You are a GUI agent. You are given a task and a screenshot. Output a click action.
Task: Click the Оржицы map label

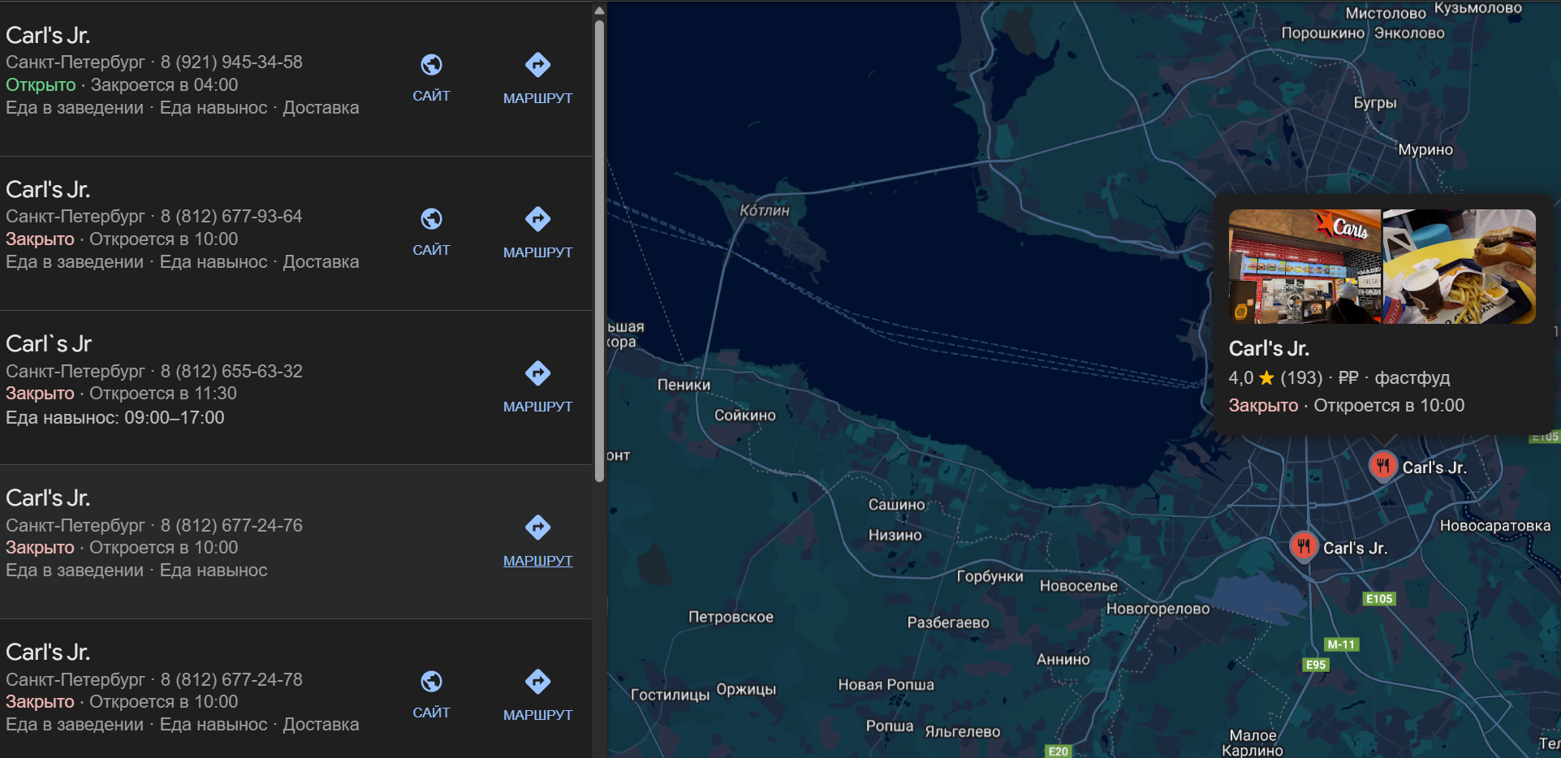(x=746, y=690)
